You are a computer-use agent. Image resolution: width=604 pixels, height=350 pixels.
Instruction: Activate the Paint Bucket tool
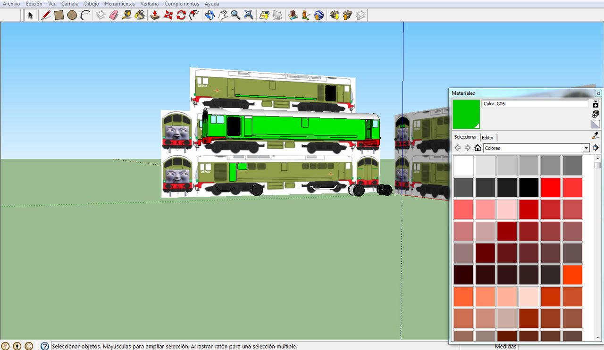[x=140, y=15]
